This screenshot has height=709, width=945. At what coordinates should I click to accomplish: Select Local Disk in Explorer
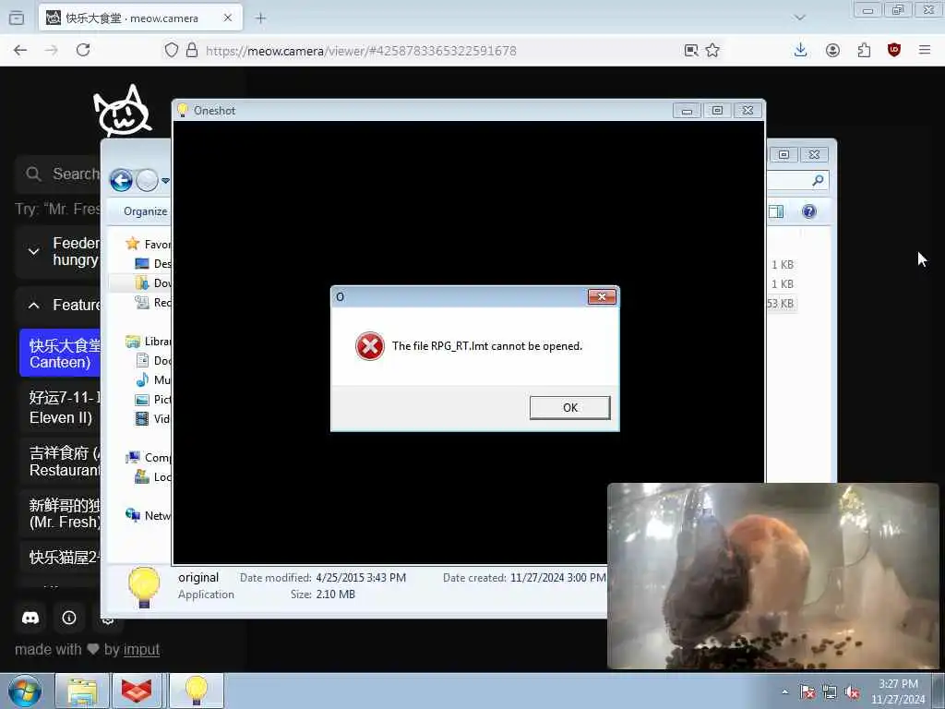click(153, 477)
